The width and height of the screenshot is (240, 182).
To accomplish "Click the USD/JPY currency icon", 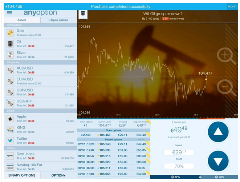I will (x=10, y=103).
